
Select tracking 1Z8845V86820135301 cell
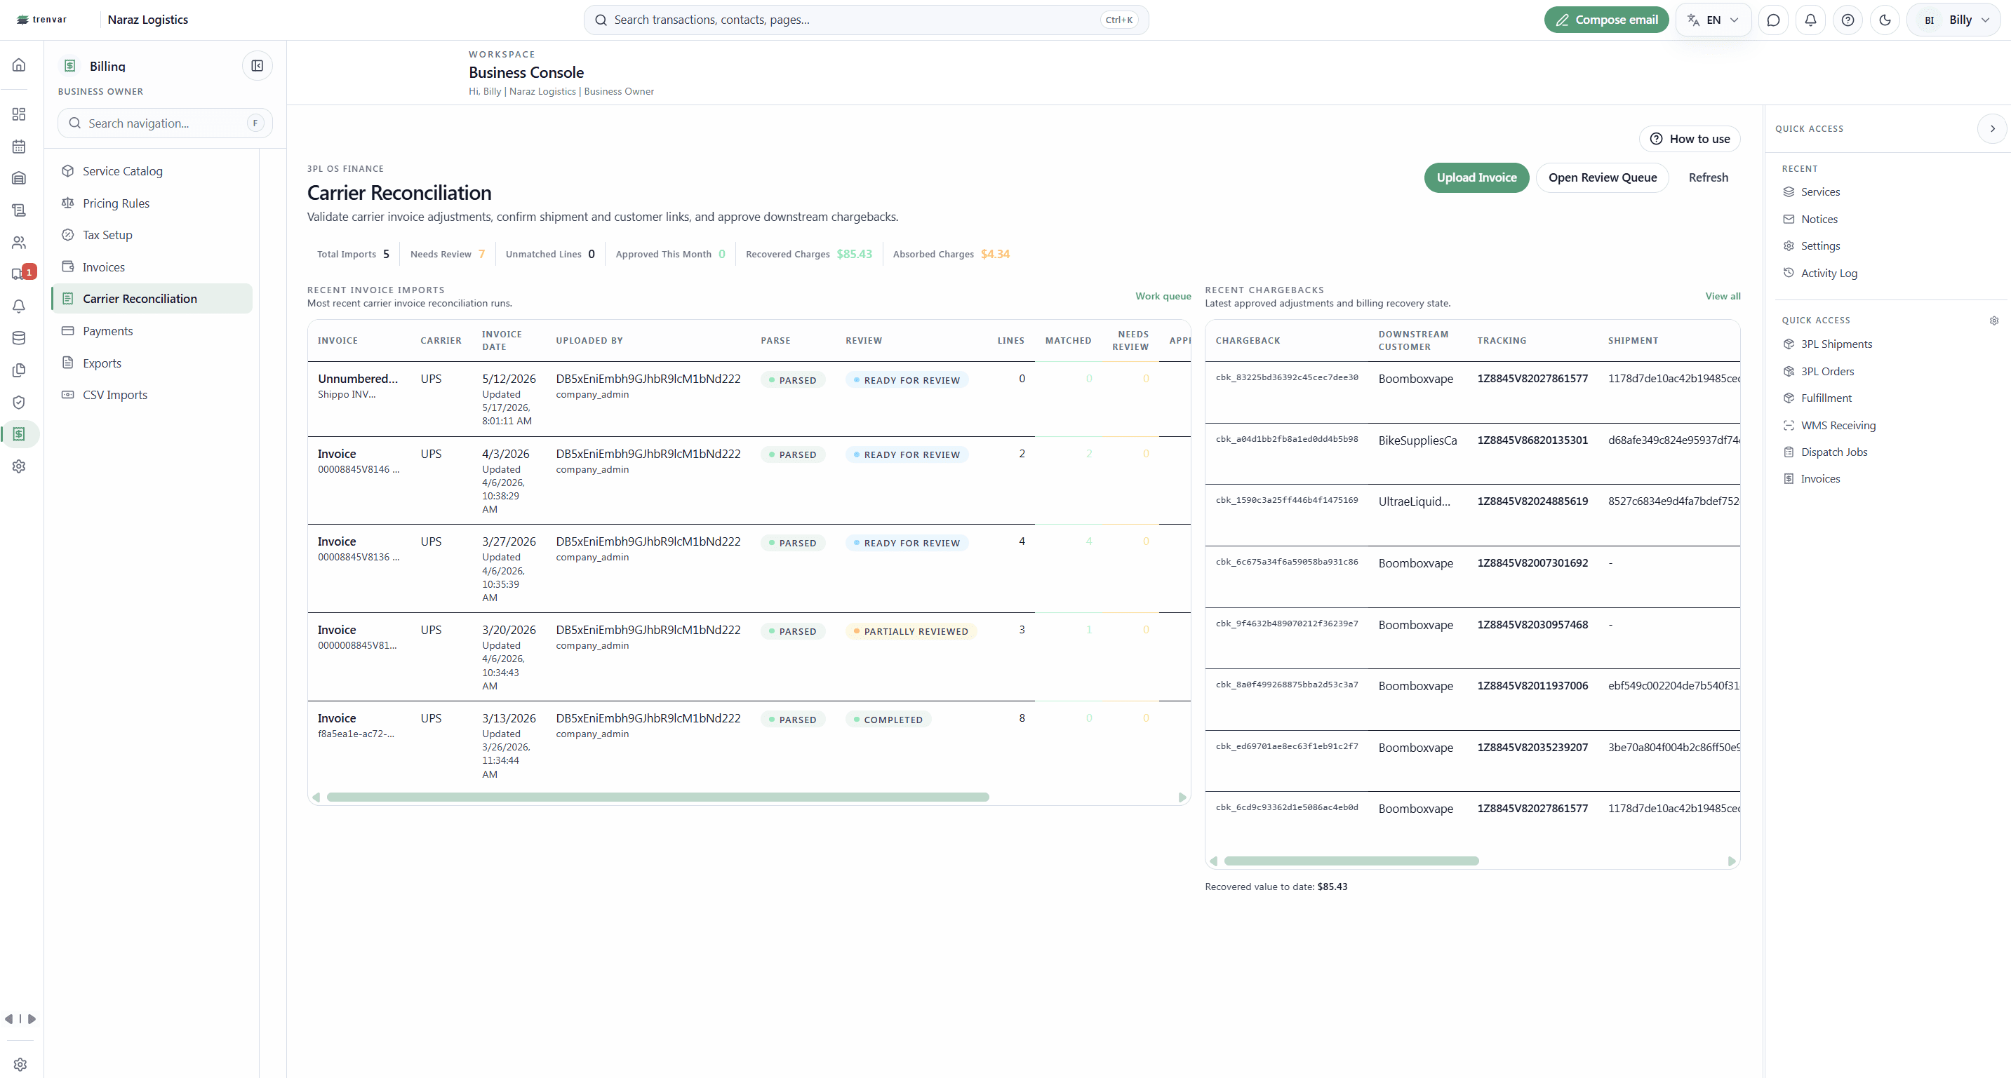(1532, 440)
